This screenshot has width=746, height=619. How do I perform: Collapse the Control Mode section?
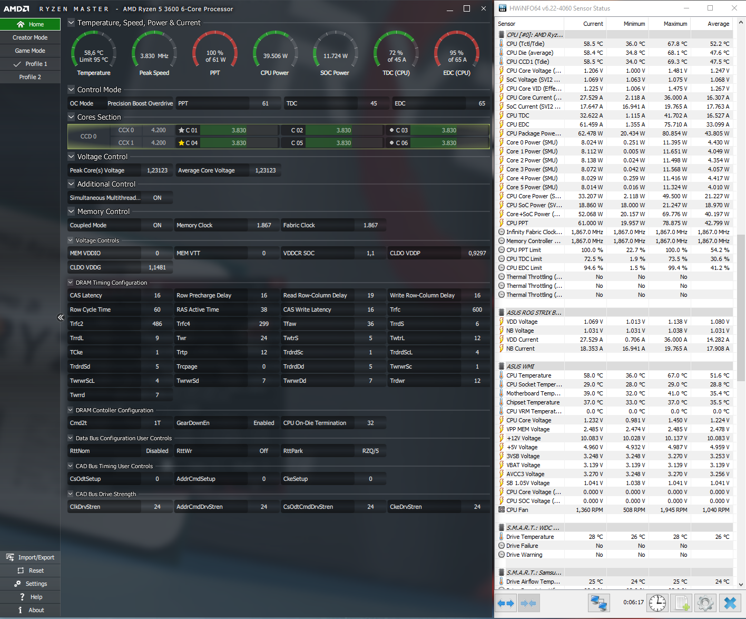click(71, 90)
